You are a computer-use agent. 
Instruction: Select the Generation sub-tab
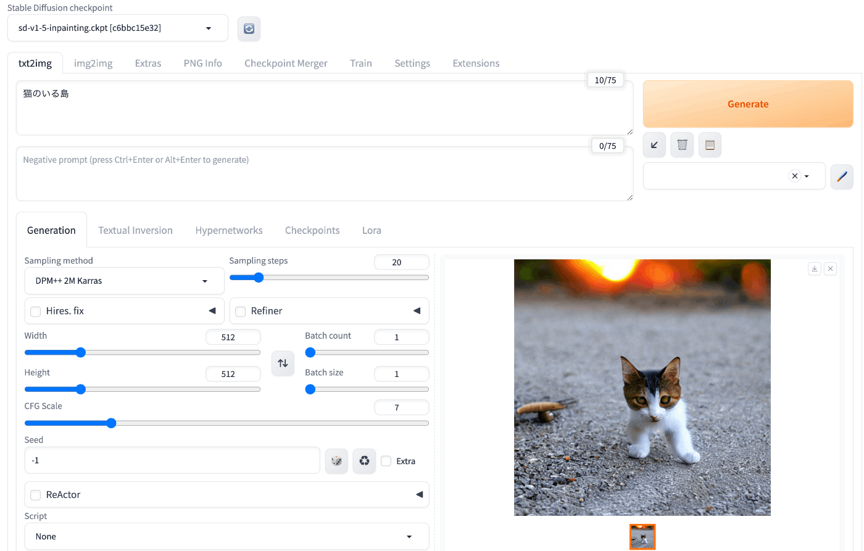pyautogui.click(x=51, y=230)
